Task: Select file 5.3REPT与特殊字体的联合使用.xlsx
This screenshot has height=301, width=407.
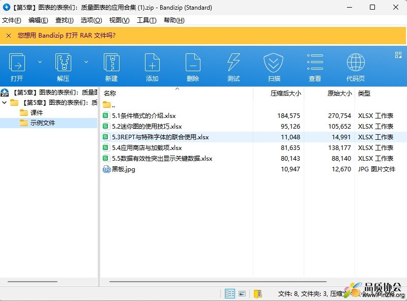Action: [x=160, y=137]
